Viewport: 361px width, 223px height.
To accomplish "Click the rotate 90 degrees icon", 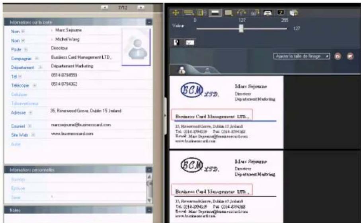I will coord(255,13).
